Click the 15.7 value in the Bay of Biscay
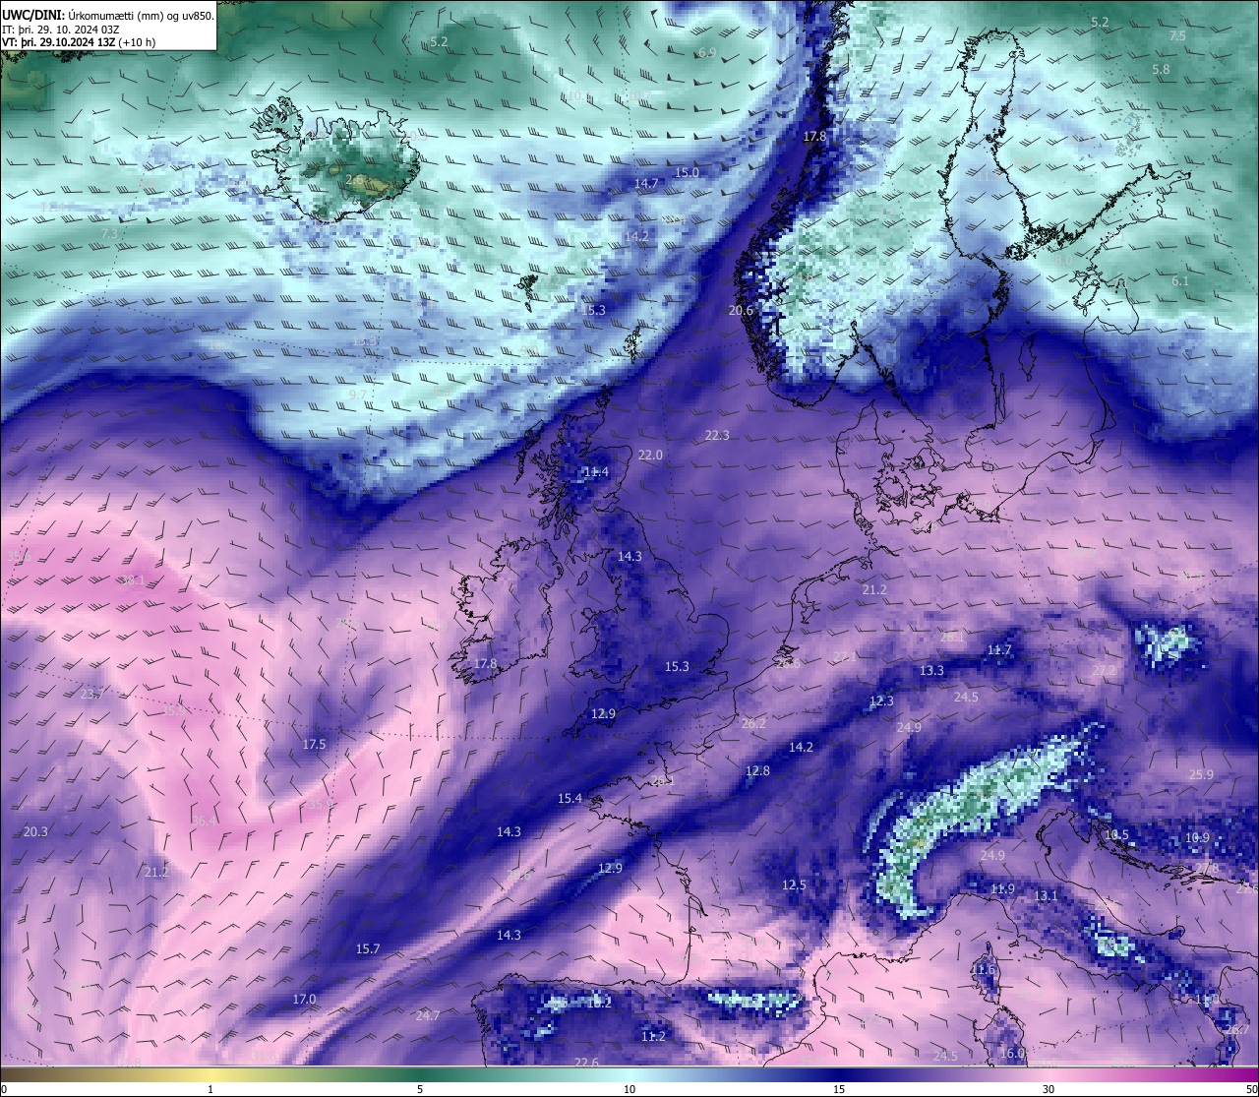1259x1097 pixels. [367, 949]
